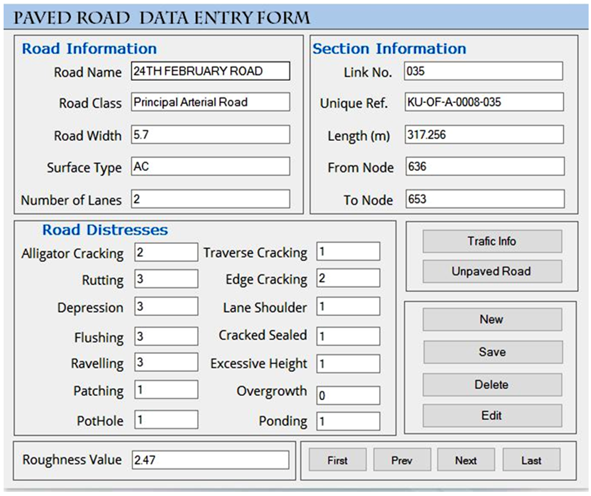The image size is (591, 496).
Task: Click the Trafic Info button
Action: 492,241
